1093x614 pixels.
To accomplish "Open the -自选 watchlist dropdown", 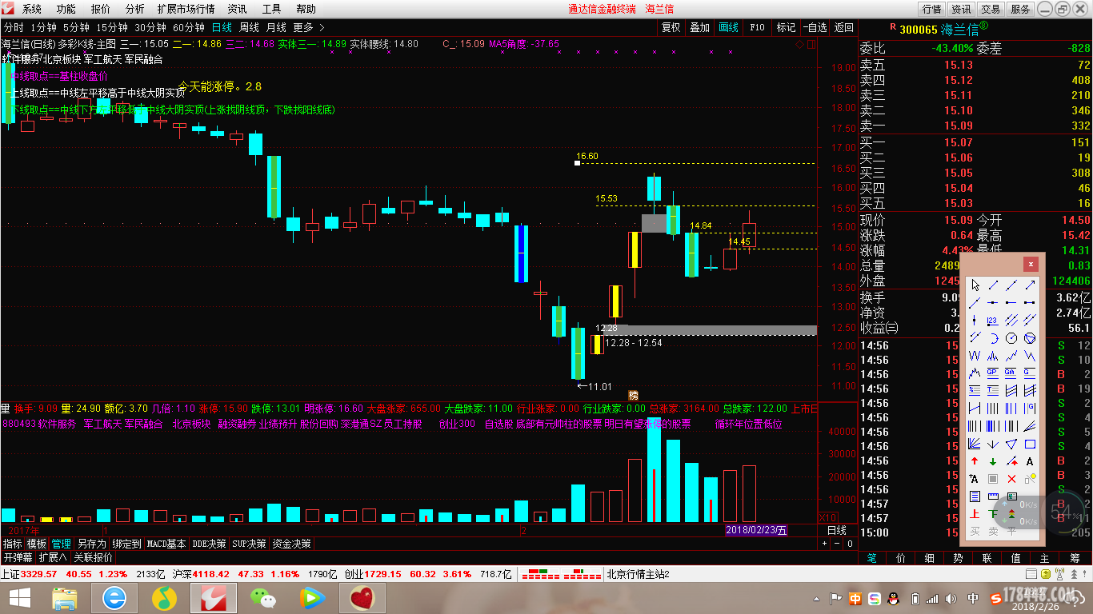I will click(x=815, y=27).
